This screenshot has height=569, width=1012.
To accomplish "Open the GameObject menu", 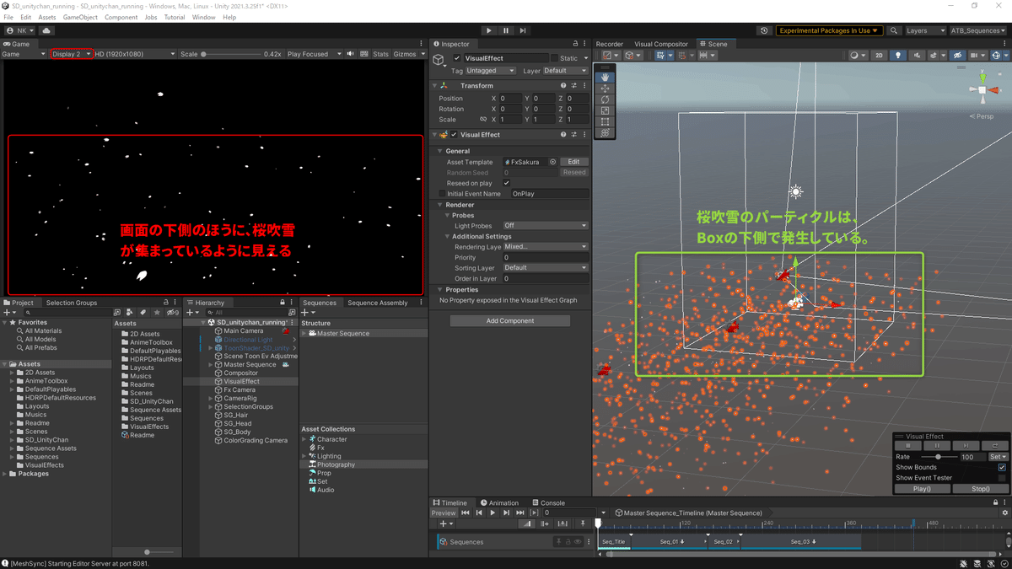I will pyautogui.click(x=80, y=17).
